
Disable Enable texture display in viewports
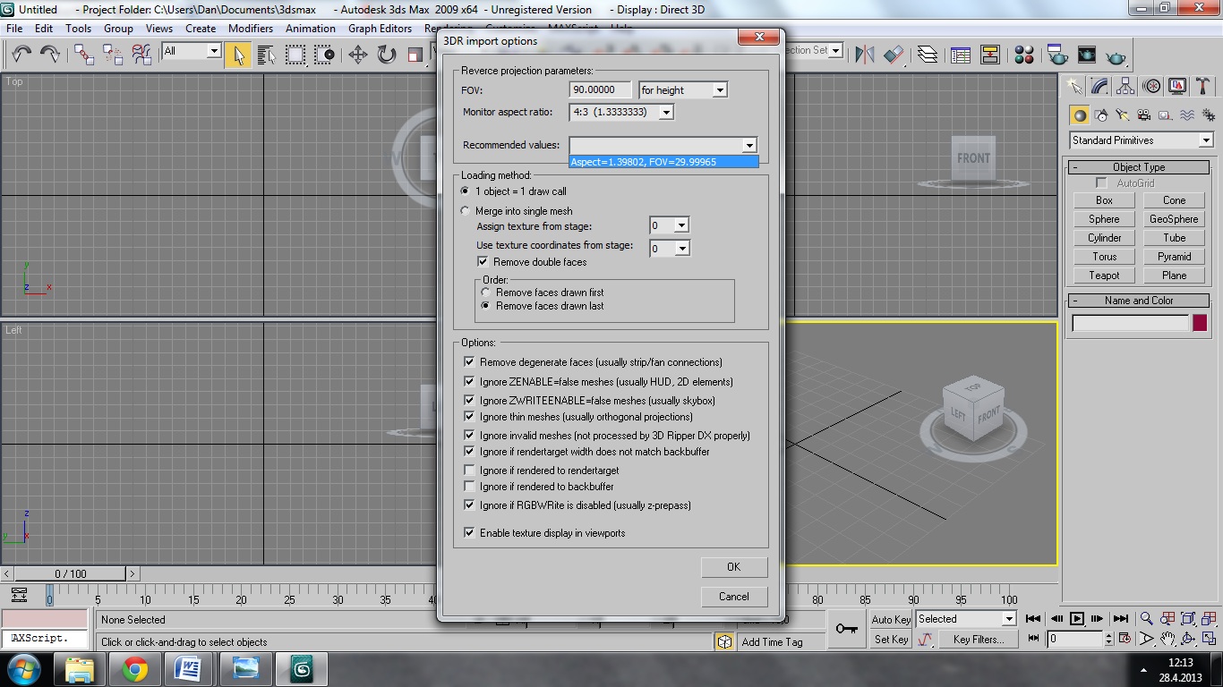tap(469, 533)
